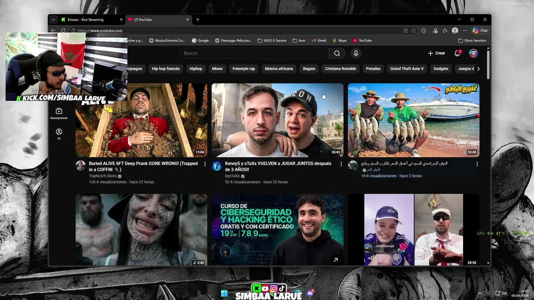Open the Buried ALIVE 6FT Deep Prank title
Viewport: 534px width, 300px height.
pyautogui.click(x=143, y=167)
